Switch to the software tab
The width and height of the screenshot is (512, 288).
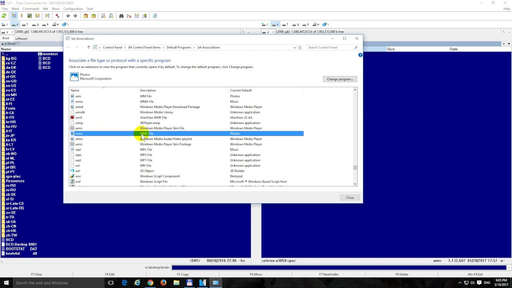(21, 38)
